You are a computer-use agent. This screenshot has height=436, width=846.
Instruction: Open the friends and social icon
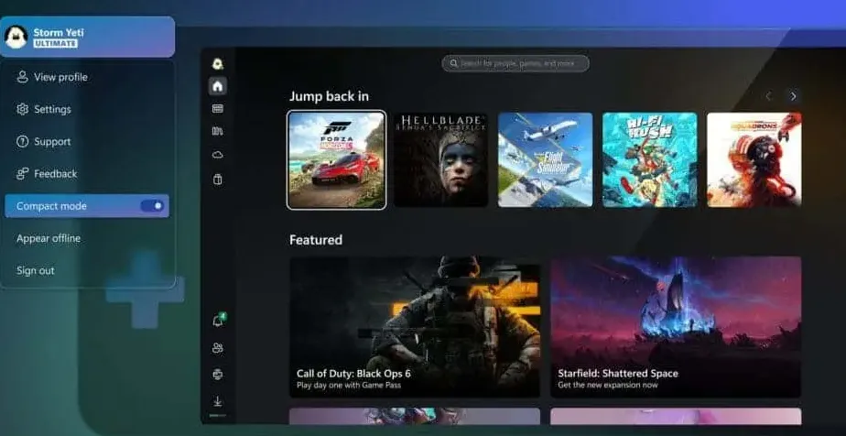217,348
